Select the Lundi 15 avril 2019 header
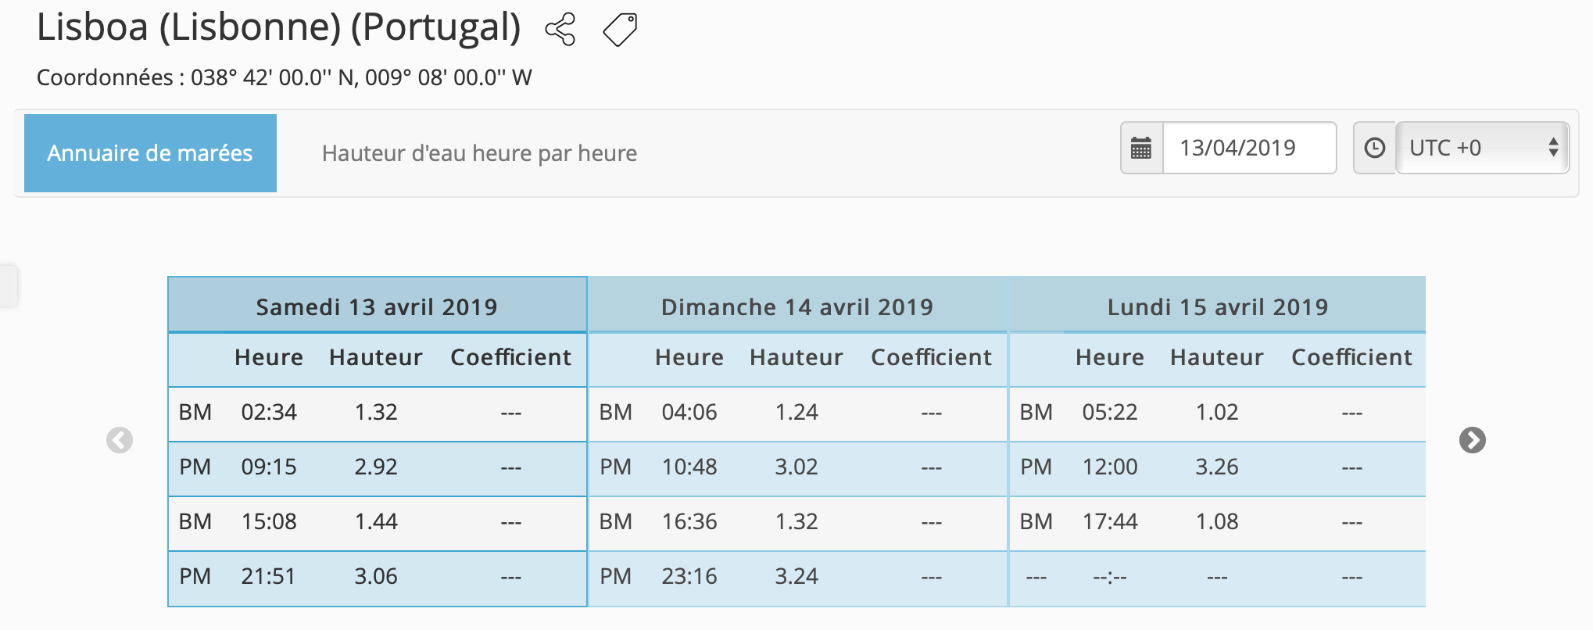This screenshot has height=630, width=1593. [x=1217, y=306]
